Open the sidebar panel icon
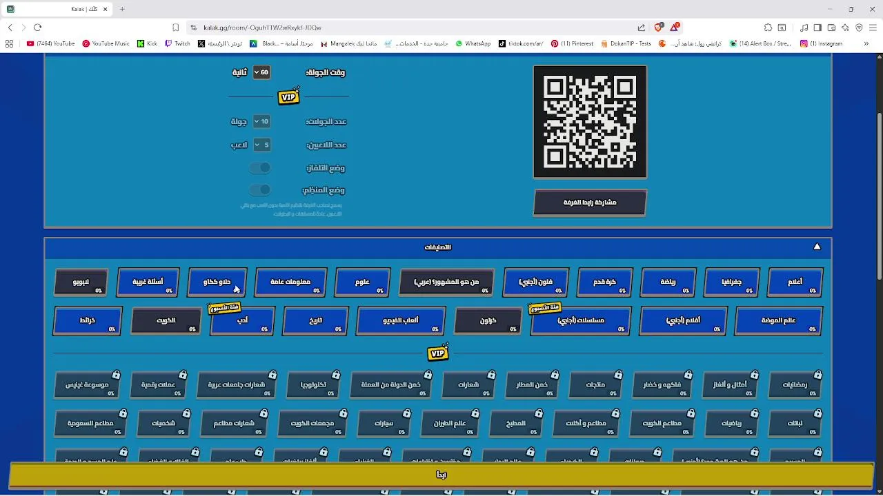Screen dimensions: 883x496 coord(817,28)
